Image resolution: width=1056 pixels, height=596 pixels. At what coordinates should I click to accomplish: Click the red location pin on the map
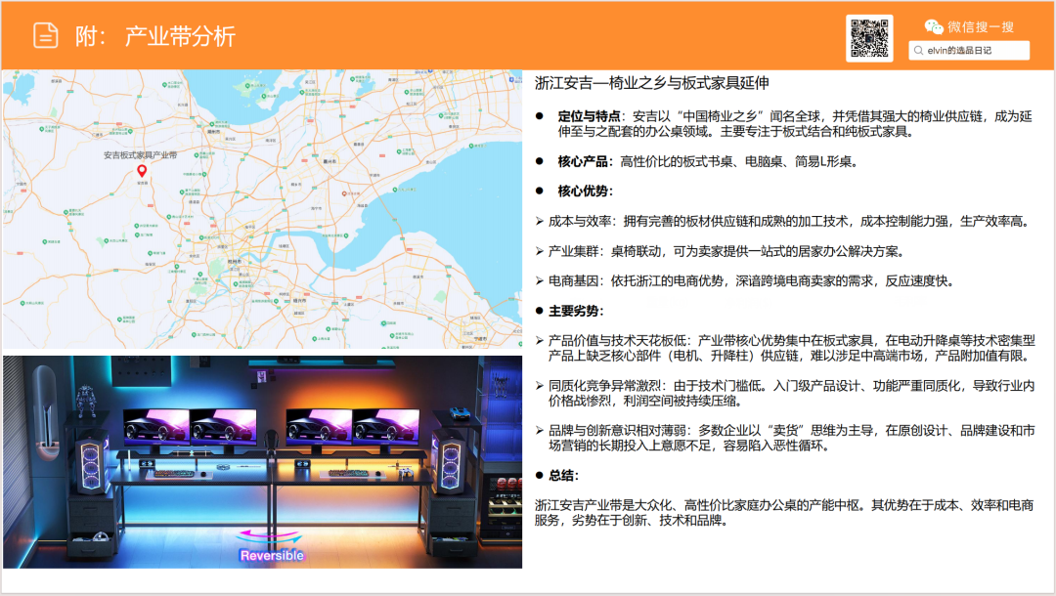click(142, 169)
